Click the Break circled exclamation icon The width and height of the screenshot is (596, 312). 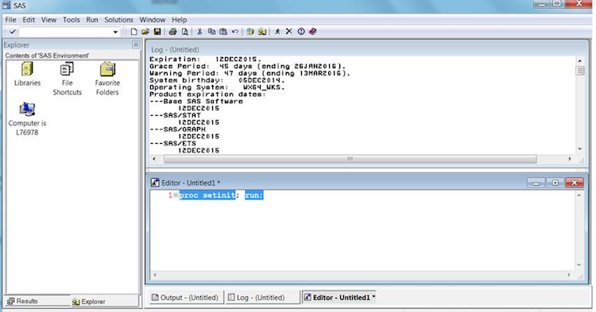[x=301, y=32]
